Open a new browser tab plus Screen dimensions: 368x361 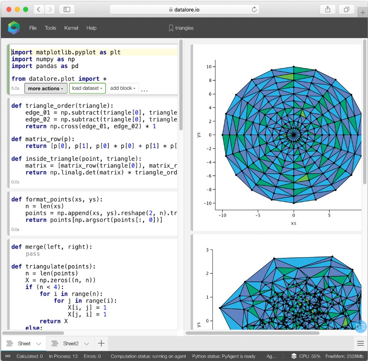point(363,13)
